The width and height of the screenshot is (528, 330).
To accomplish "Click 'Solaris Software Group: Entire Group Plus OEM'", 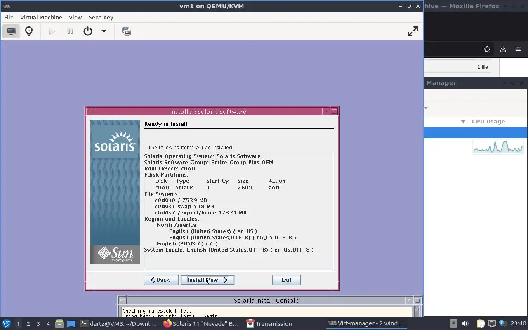I will pyautogui.click(x=209, y=162).
